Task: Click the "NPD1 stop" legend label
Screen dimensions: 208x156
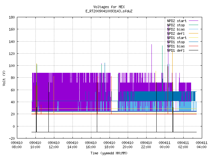Action: (x=176, y=42)
